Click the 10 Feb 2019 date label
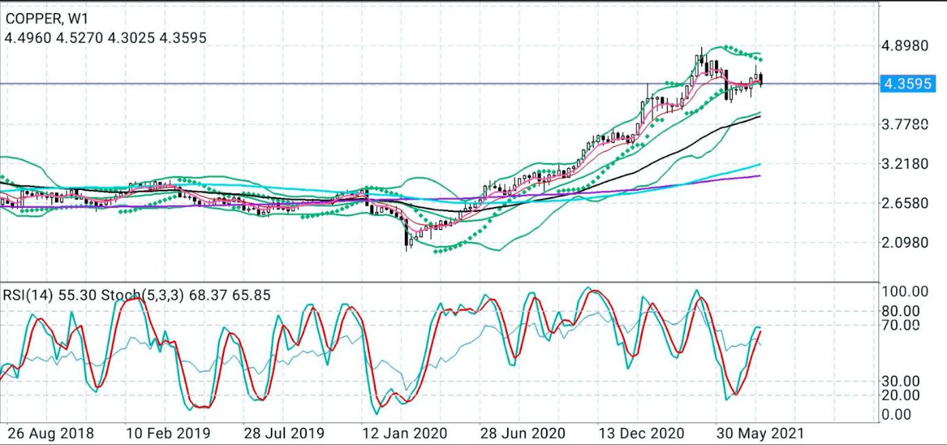 click(168, 433)
